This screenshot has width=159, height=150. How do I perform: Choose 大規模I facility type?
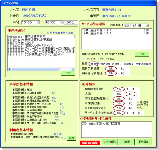pos(117,64)
